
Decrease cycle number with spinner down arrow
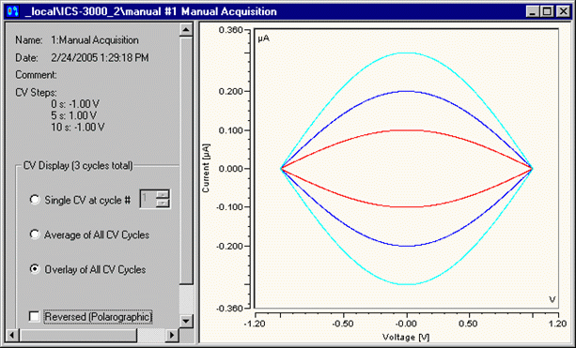coord(162,204)
